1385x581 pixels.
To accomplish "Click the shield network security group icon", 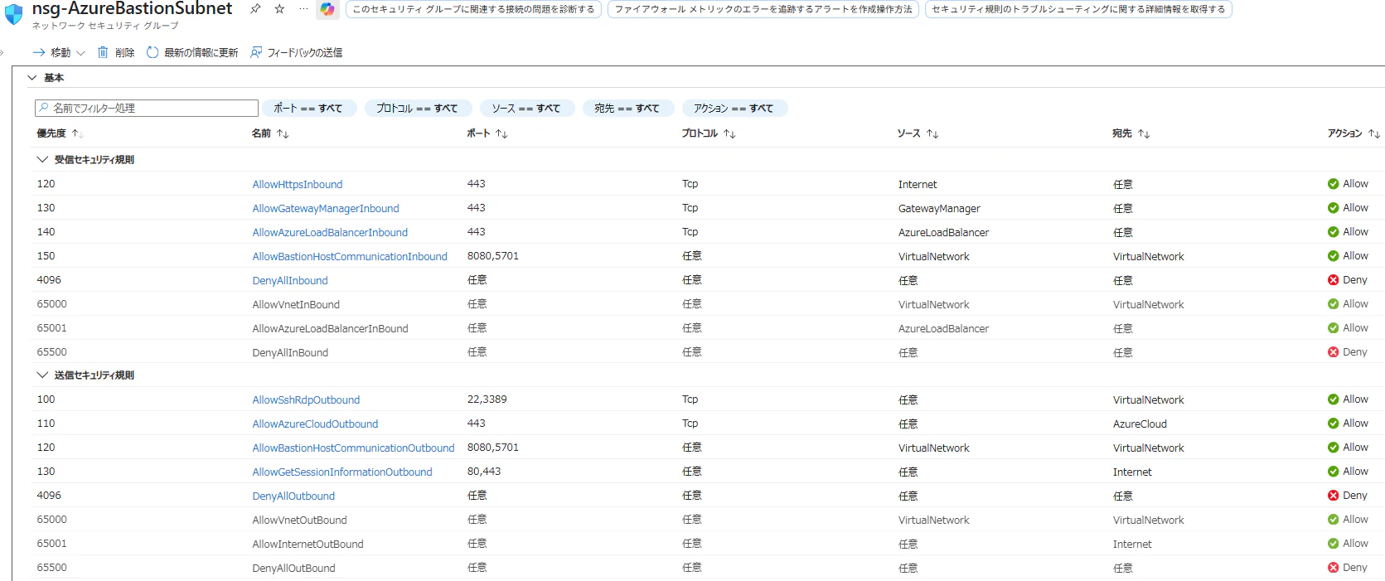I will click(14, 15).
